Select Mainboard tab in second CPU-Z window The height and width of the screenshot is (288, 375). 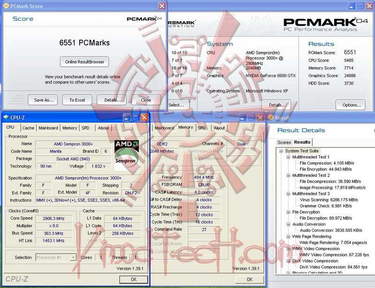pyautogui.click(x=164, y=128)
